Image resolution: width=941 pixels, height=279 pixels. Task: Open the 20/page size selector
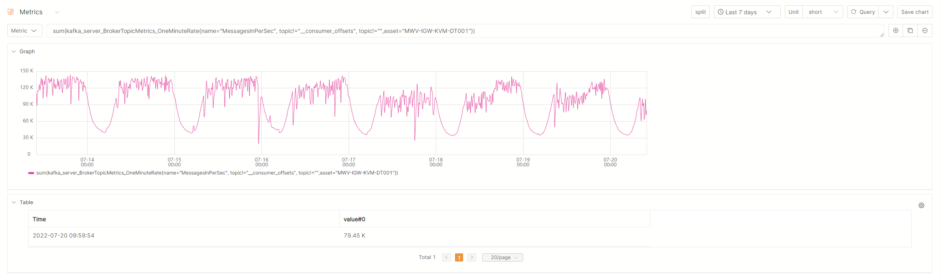[502, 257]
